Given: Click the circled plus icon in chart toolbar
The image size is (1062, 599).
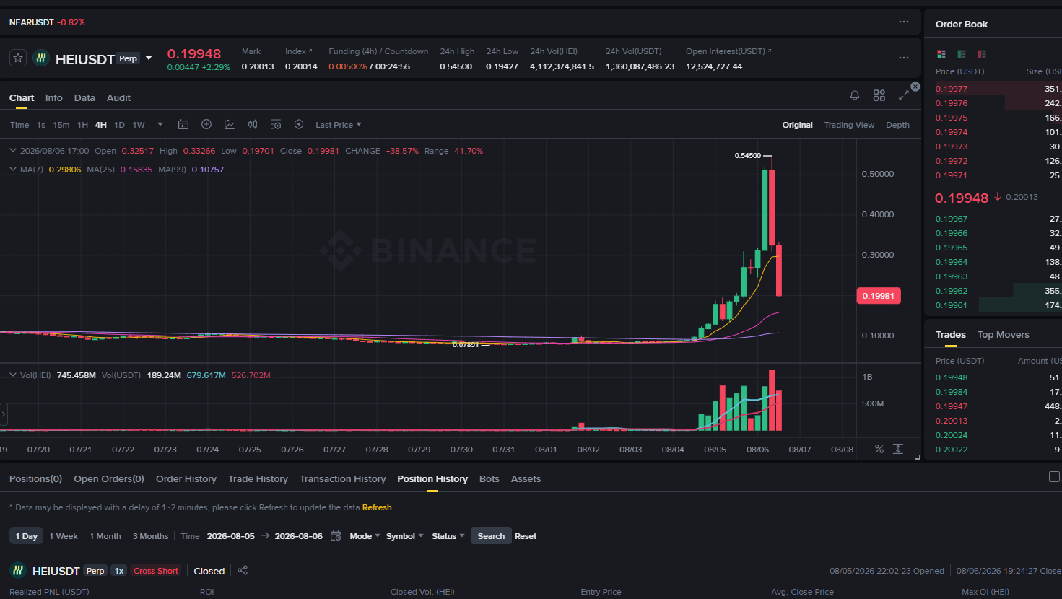Looking at the screenshot, I should pos(206,125).
